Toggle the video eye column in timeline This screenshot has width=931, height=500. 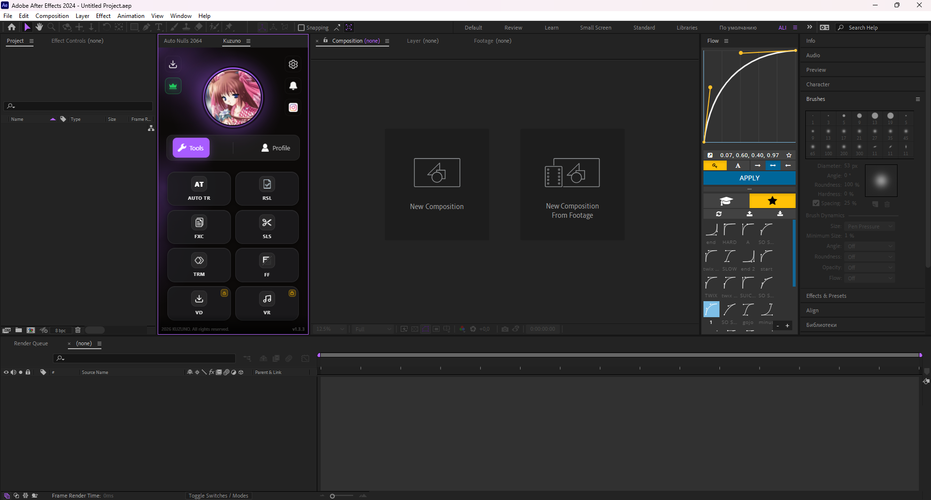[6, 372]
